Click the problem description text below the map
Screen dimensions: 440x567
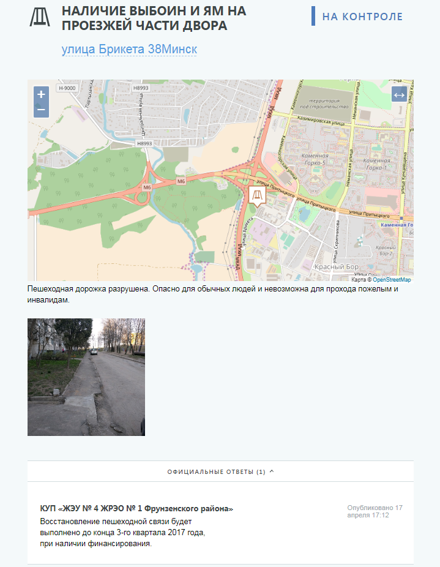(x=213, y=294)
